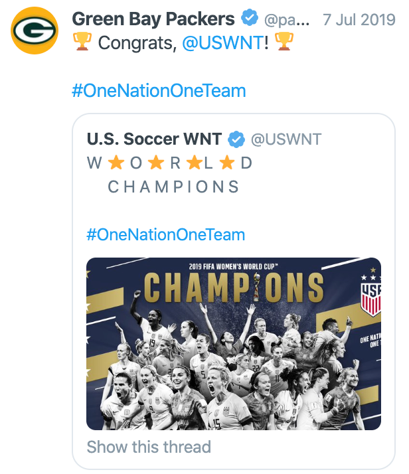
Task: Open the gray @USWNT handle in the quoted tweet
Action: point(286,139)
